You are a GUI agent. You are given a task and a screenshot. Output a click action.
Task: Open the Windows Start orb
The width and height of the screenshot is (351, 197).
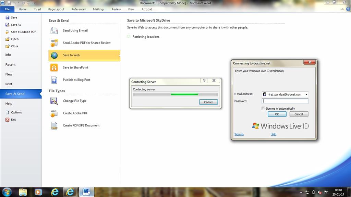point(7,192)
